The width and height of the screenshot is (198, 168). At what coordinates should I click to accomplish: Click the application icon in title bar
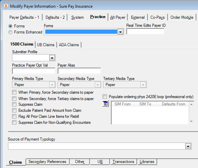(x=6, y=6)
